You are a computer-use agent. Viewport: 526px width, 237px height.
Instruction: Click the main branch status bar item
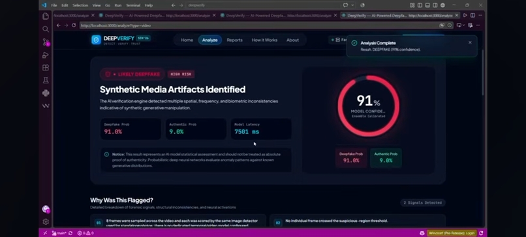pos(59,233)
